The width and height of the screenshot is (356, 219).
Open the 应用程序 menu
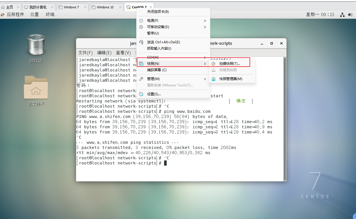[x=15, y=14]
